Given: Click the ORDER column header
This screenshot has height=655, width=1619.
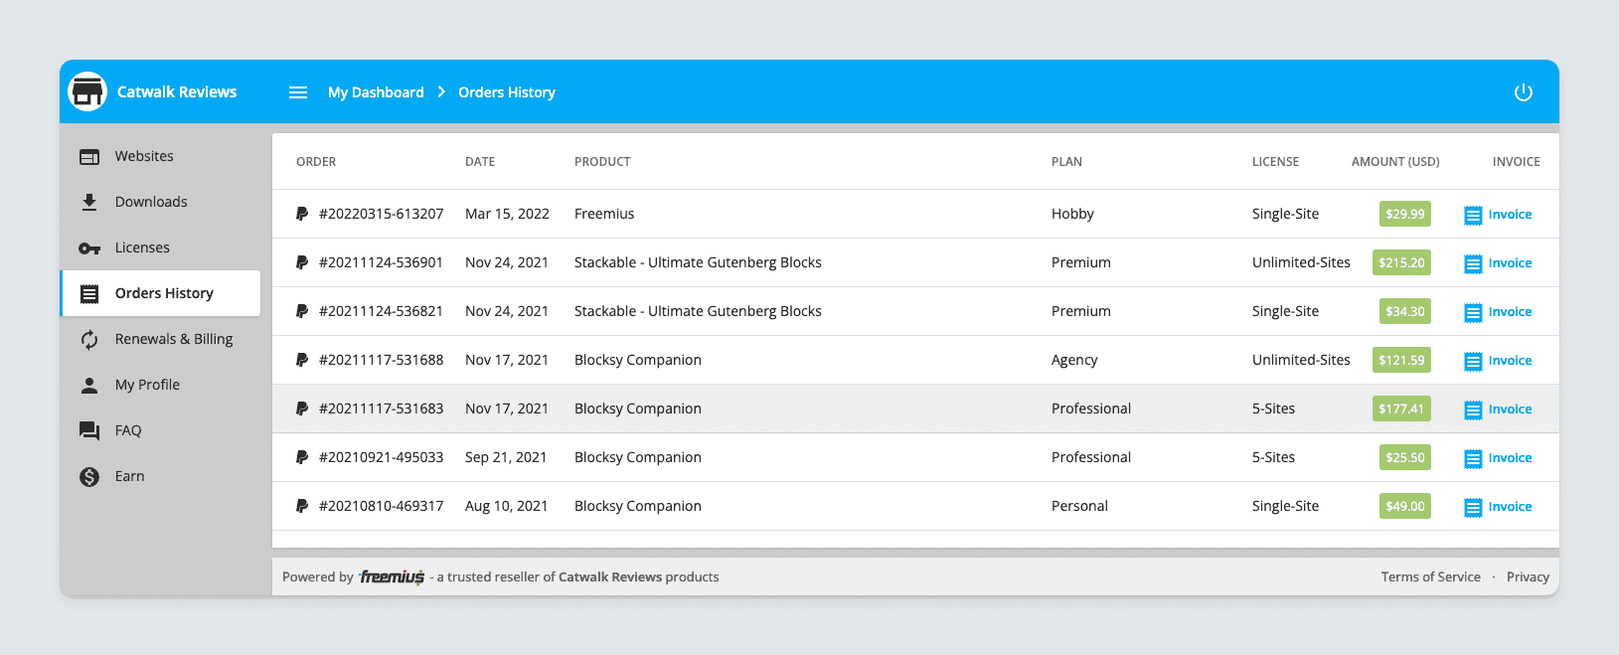Looking at the screenshot, I should click(x=316, y=161).
